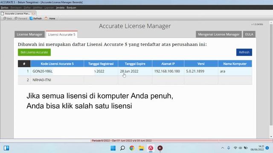Click Beli Lisensi Accurate button
The width and height of the screenshot is (273, 153).
tap(34, 52)
